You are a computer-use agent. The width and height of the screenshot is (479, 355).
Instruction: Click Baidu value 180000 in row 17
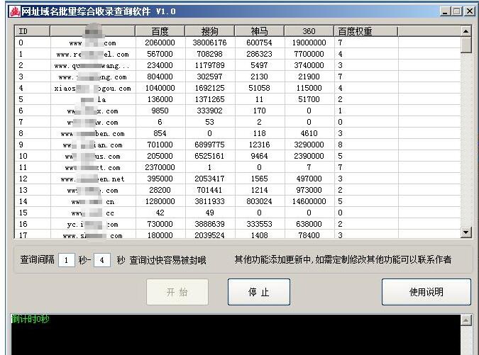[160, 235]
